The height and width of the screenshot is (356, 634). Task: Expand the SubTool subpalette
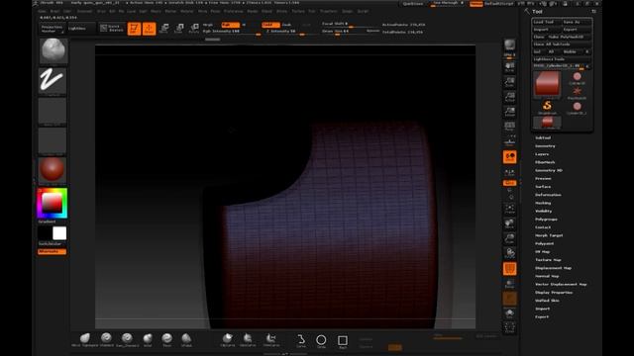point(543,138)
